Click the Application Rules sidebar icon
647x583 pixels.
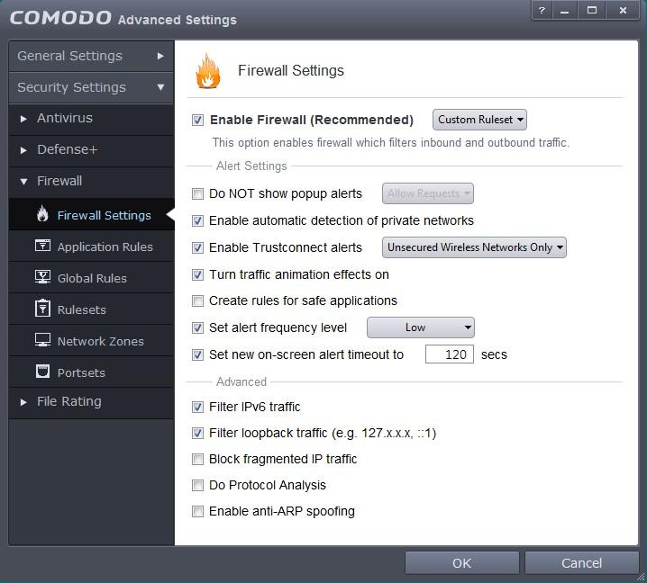click(x=42, y=246)
